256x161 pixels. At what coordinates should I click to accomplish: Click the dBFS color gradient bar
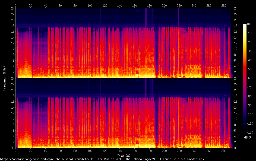(x=244, y=78)
